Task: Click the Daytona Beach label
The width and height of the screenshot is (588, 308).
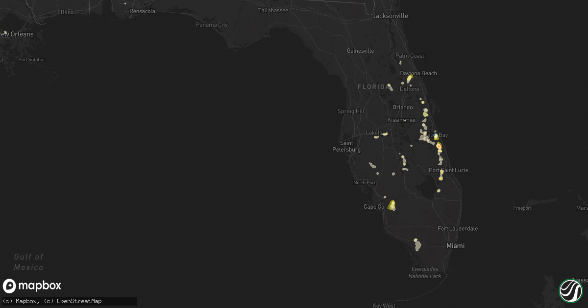Action: tap(418, 73)
